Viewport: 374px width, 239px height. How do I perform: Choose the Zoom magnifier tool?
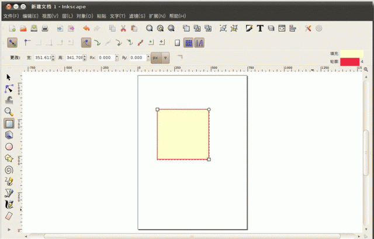pos(9,112)
